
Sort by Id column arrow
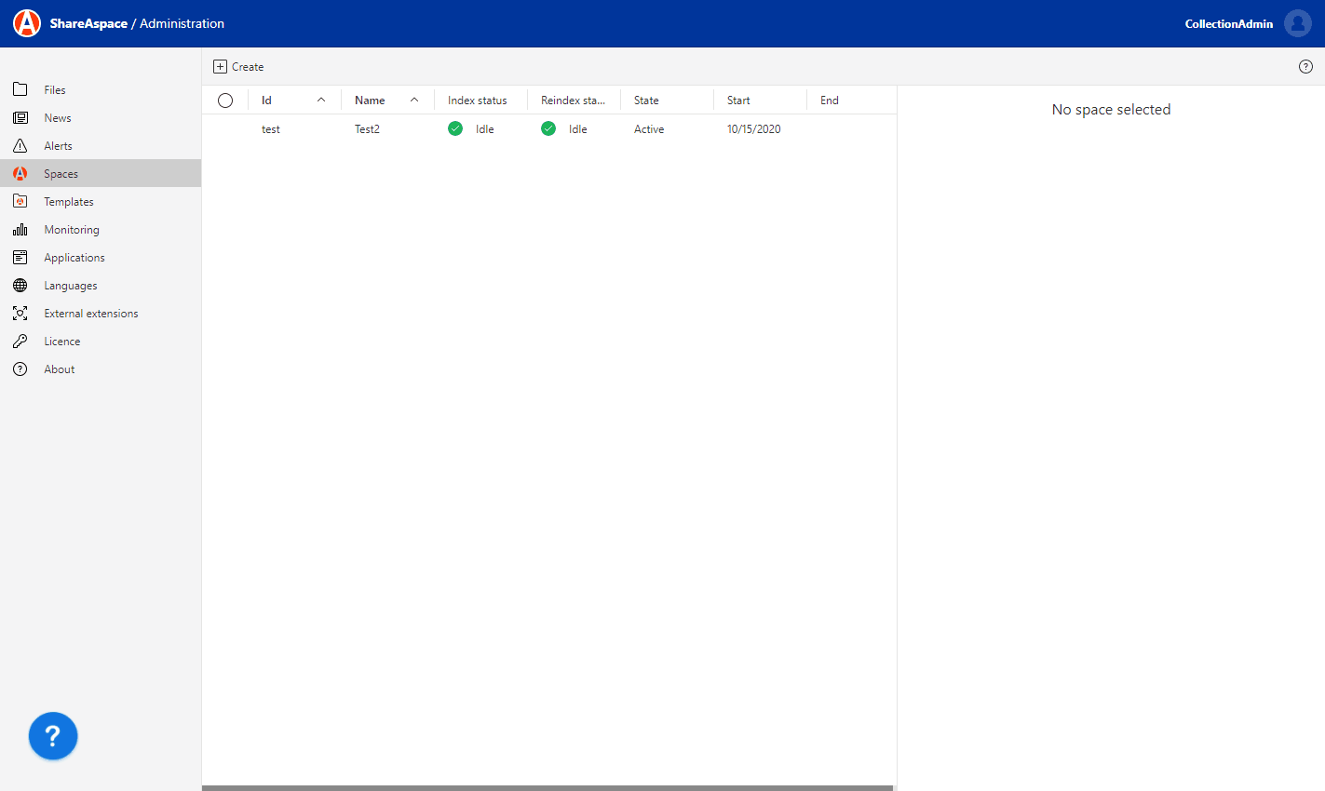click(321, 101)
